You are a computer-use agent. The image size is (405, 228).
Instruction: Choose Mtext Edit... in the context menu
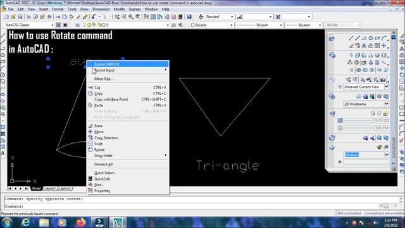pos(128,79)
